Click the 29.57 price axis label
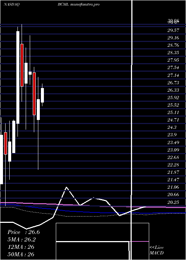The width and height of the screenshot is (186, 260). [x=173, y=30]
